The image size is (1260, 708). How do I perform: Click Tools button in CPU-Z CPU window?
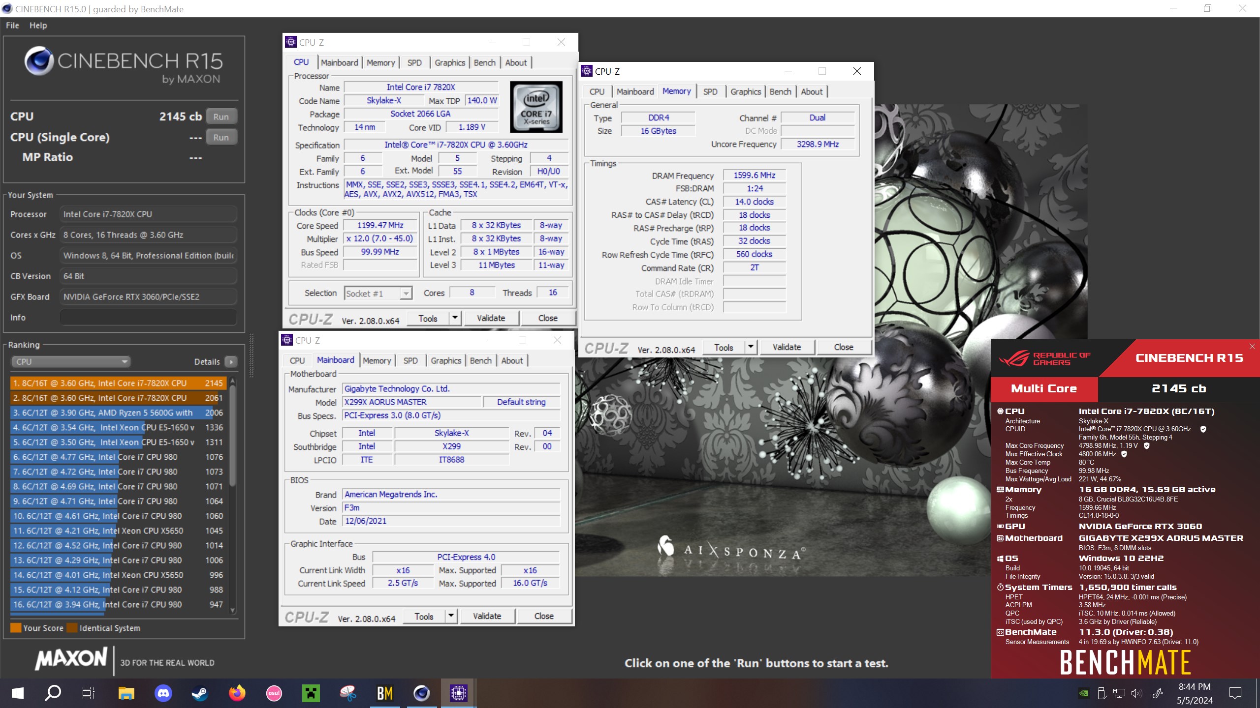coord(428,319)
